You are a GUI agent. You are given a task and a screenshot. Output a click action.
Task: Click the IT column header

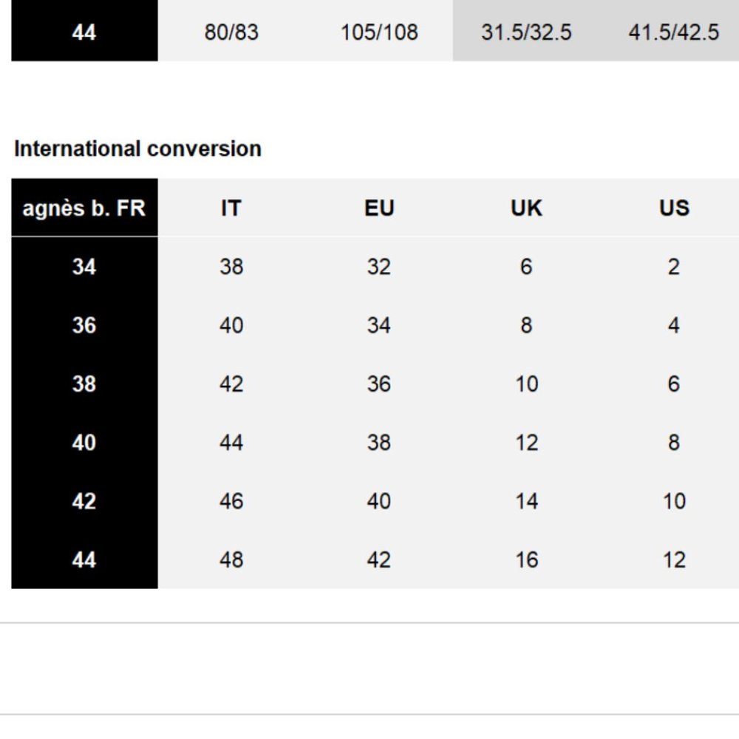coord(231,208)
